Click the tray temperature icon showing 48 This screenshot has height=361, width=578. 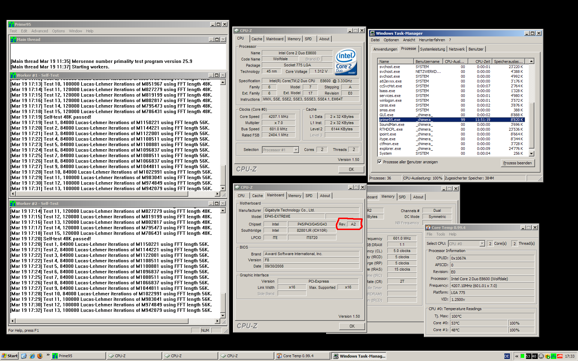point(534,356)
